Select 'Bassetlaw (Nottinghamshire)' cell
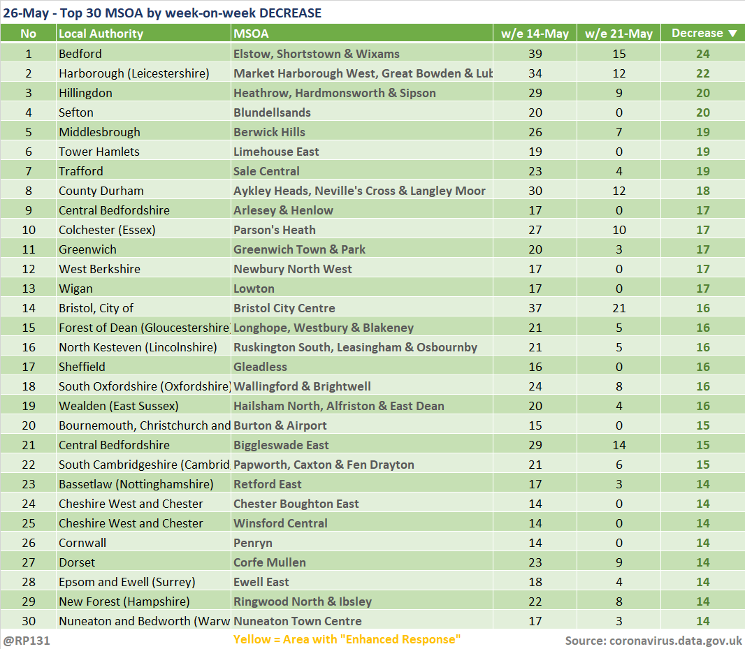 tap(143, 483)
